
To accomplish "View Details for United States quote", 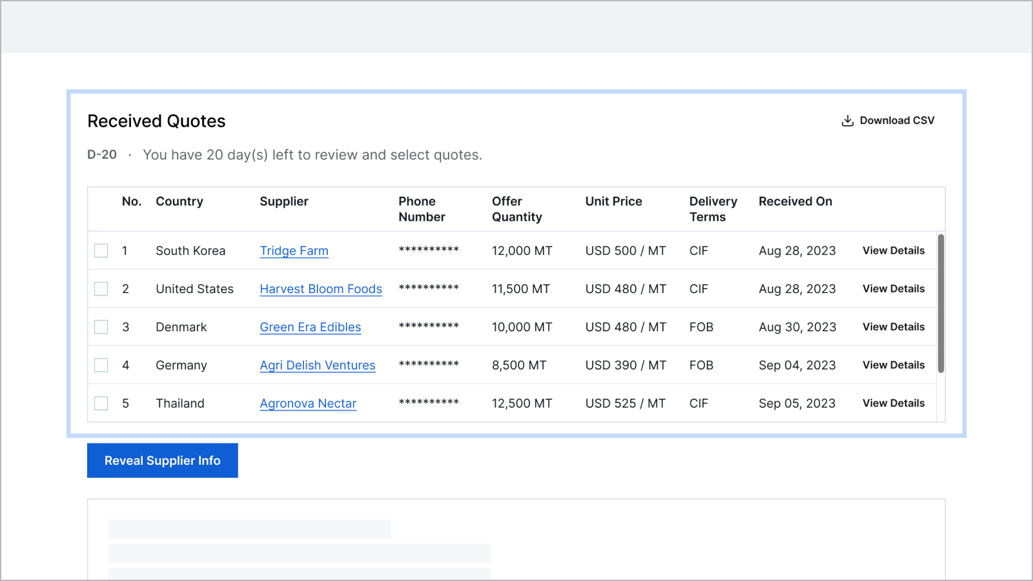I will [893, 289].
